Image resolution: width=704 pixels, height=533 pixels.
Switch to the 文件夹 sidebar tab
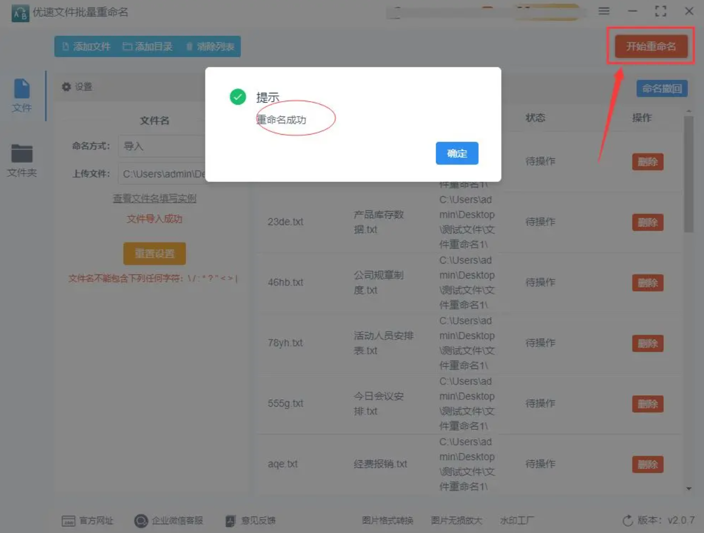(x=22, y=160)
